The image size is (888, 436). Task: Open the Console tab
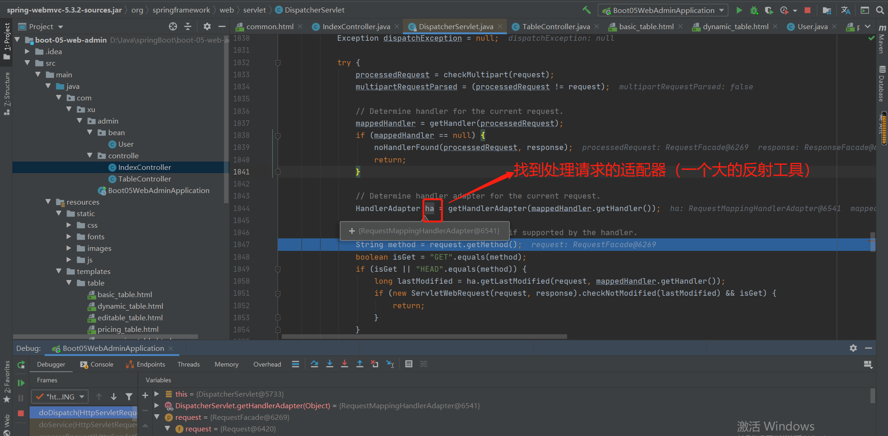click(97, 364)
